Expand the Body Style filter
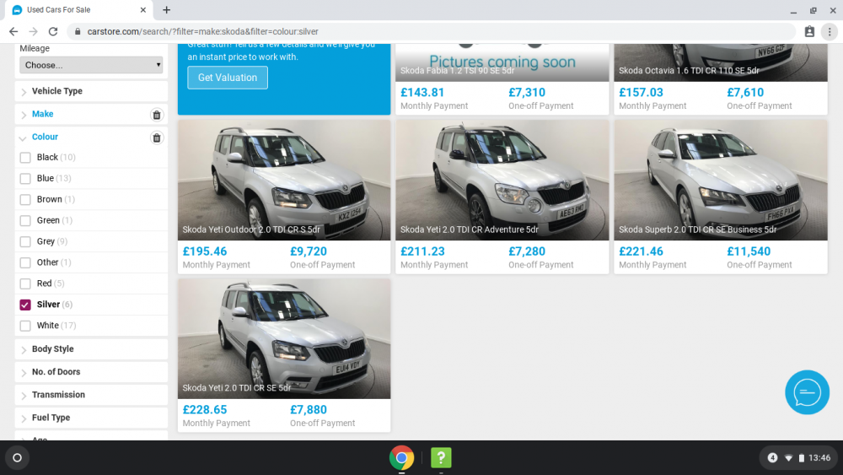The width and height of the screenshot is (843, 475). [x=91, y=348]
